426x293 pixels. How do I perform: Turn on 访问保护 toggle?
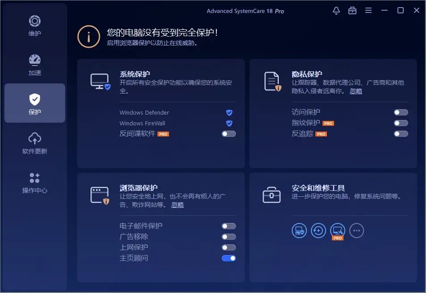click(401, 112)
